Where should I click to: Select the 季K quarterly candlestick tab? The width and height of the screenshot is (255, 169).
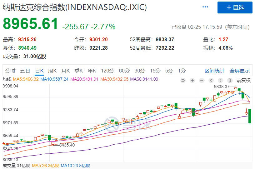click(79, 71)
